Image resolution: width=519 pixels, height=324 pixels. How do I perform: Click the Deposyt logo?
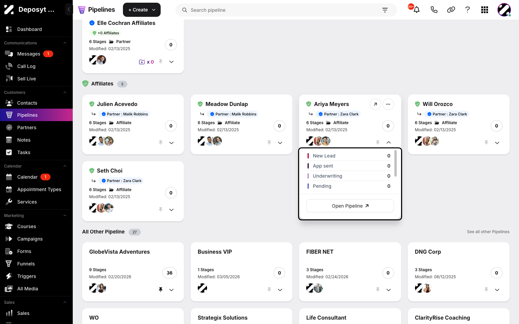[9, 9]
